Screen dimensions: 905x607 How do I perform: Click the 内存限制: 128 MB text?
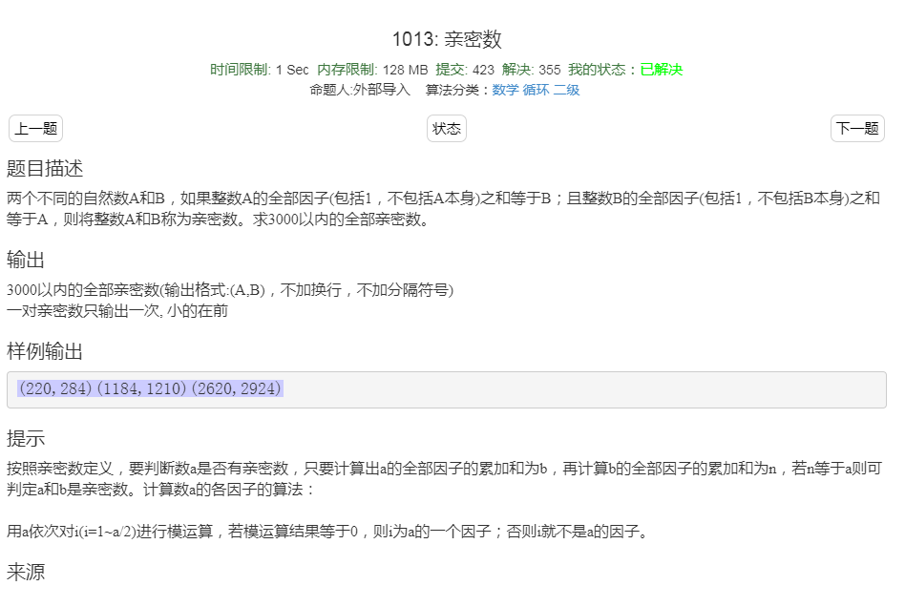[373, 70]
